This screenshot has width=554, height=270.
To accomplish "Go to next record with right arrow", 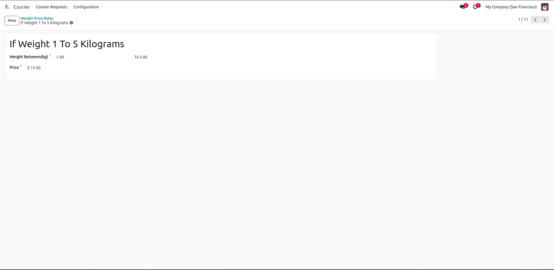I will point(545,20).
